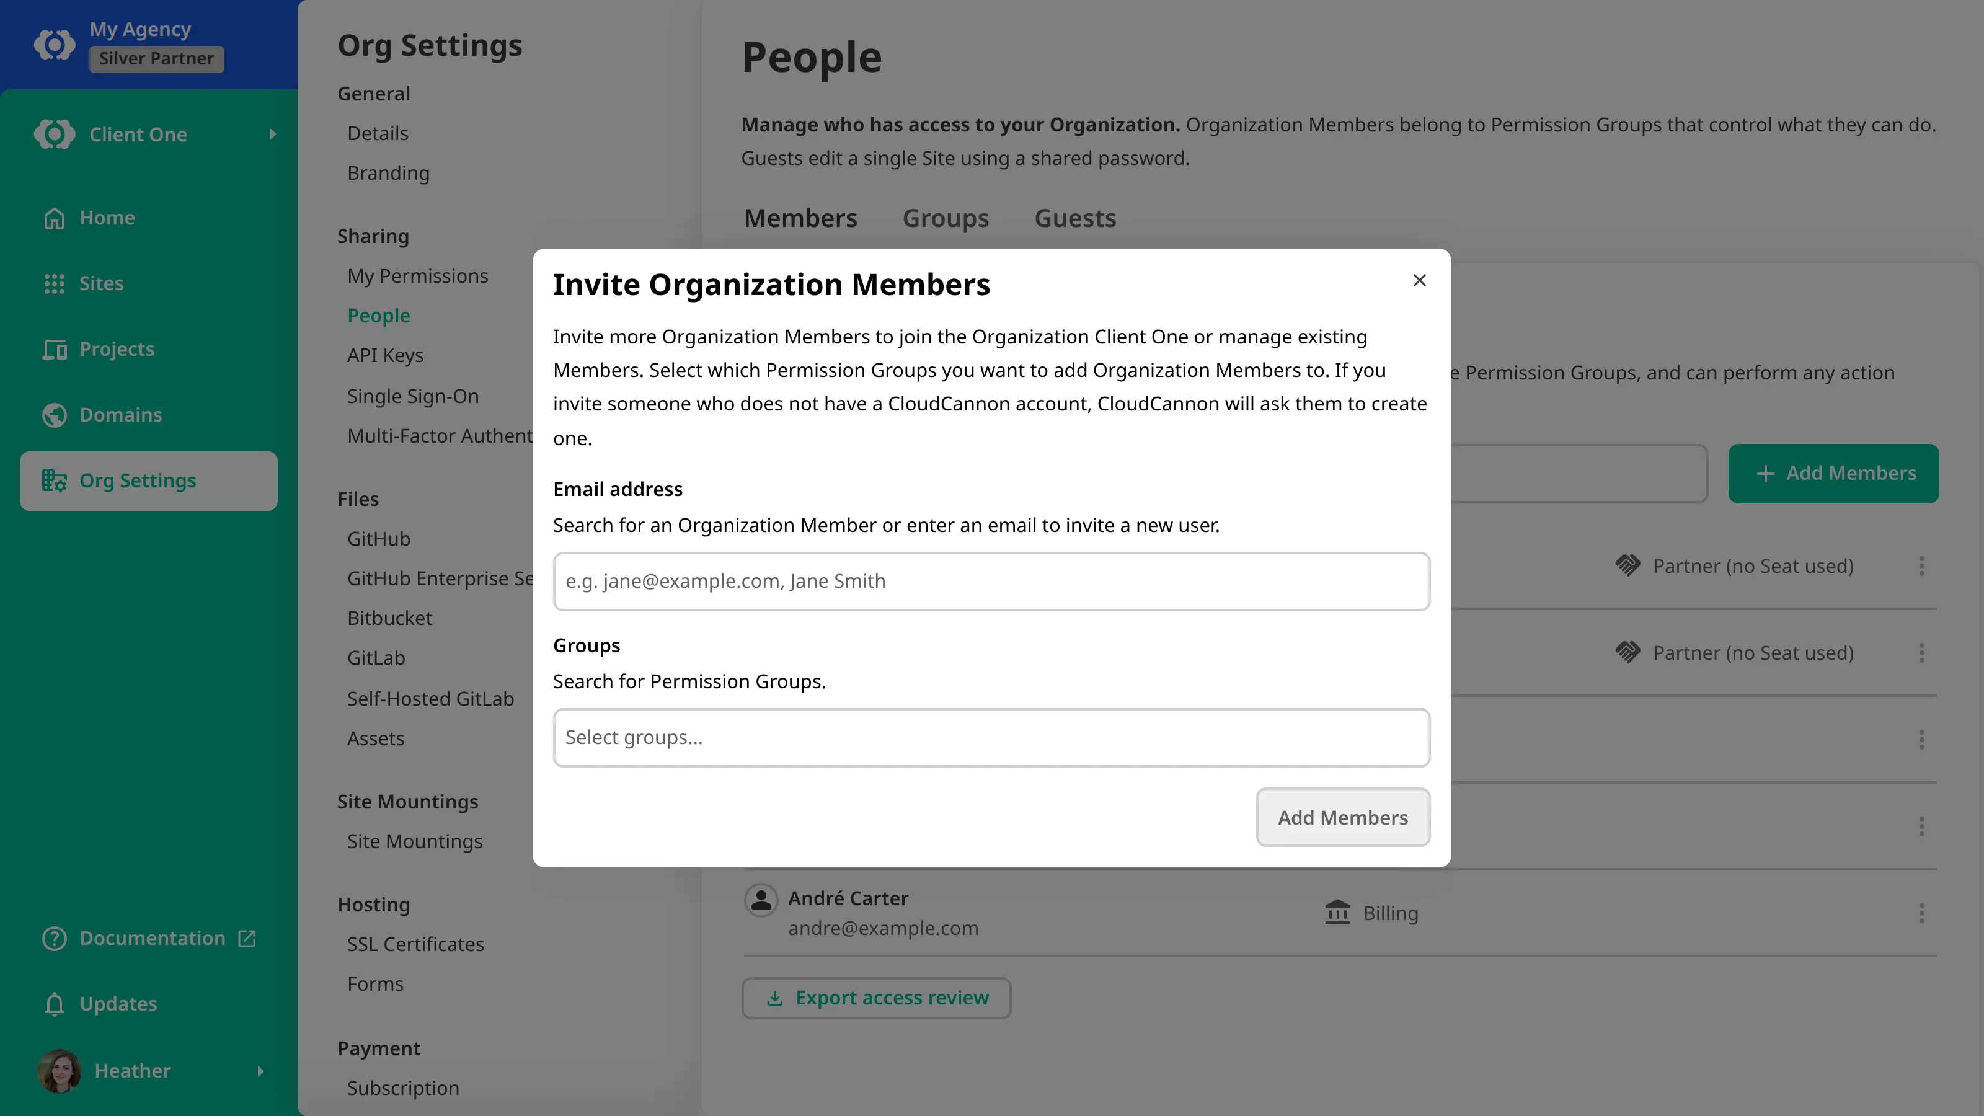The image size is (1984, 1116).
Task: Open Single Sign-On settings
Action: (x=413, y=396)
